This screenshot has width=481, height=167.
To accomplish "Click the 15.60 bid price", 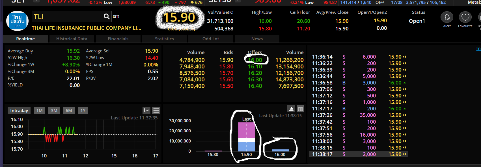I will (227, 79).
